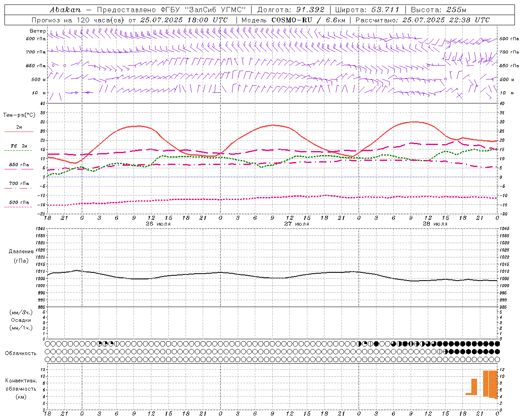
Task: Click the '28 июля' date label
Action: pos(435,224)
